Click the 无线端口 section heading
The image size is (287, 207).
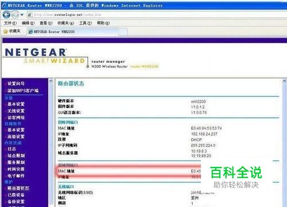point(66,186)
